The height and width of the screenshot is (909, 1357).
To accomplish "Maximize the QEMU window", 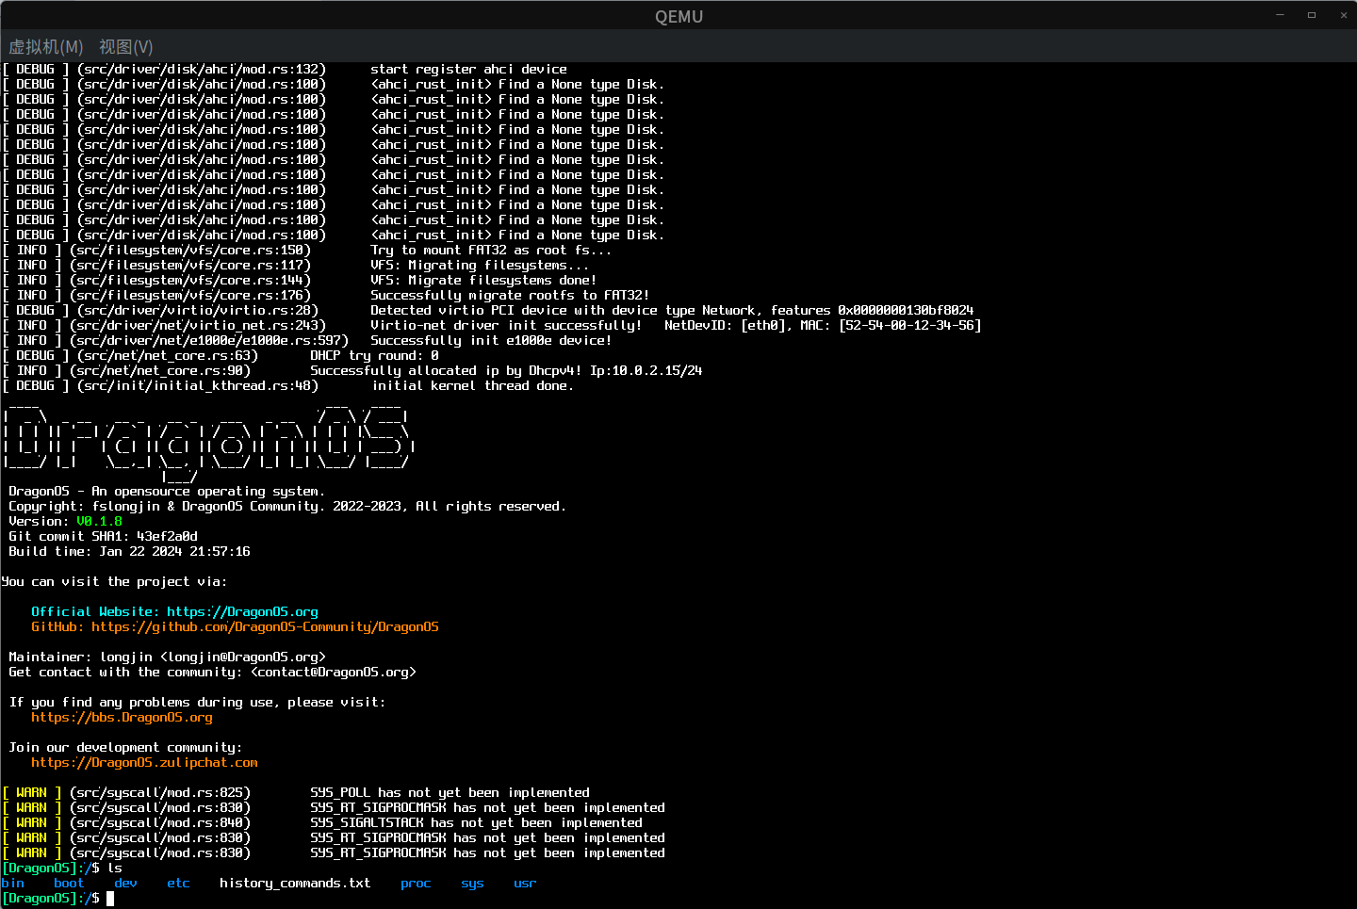I will 1311,15.
